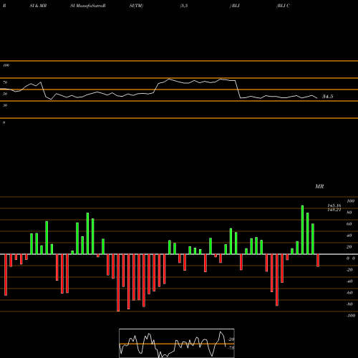Click the -60 label on MR axis
Image resolution: width=358 pixels, height=358 pixels.
tap(349, 293)
